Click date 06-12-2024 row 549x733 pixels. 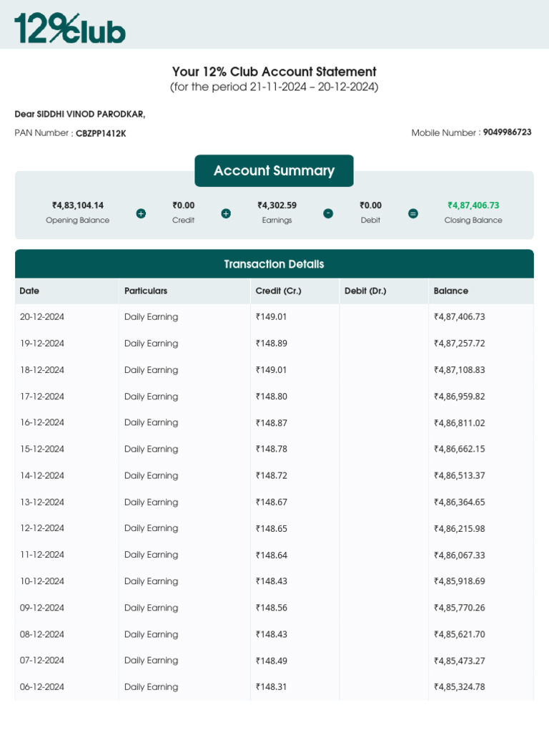point(42,686)
